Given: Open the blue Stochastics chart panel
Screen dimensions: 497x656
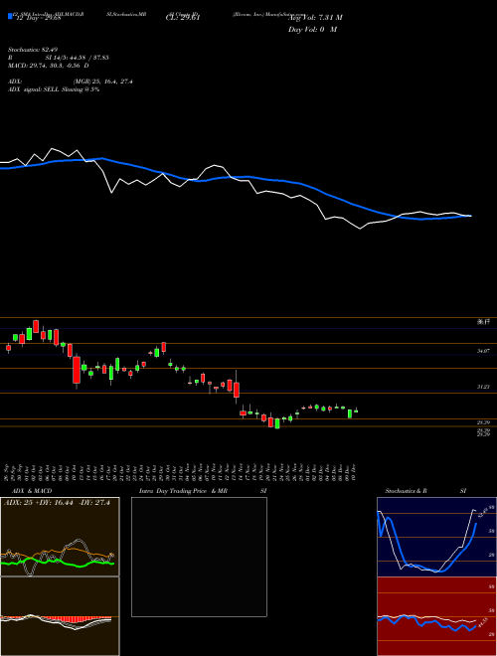Looking at the screenshot, I should click(x=436, y=537).
